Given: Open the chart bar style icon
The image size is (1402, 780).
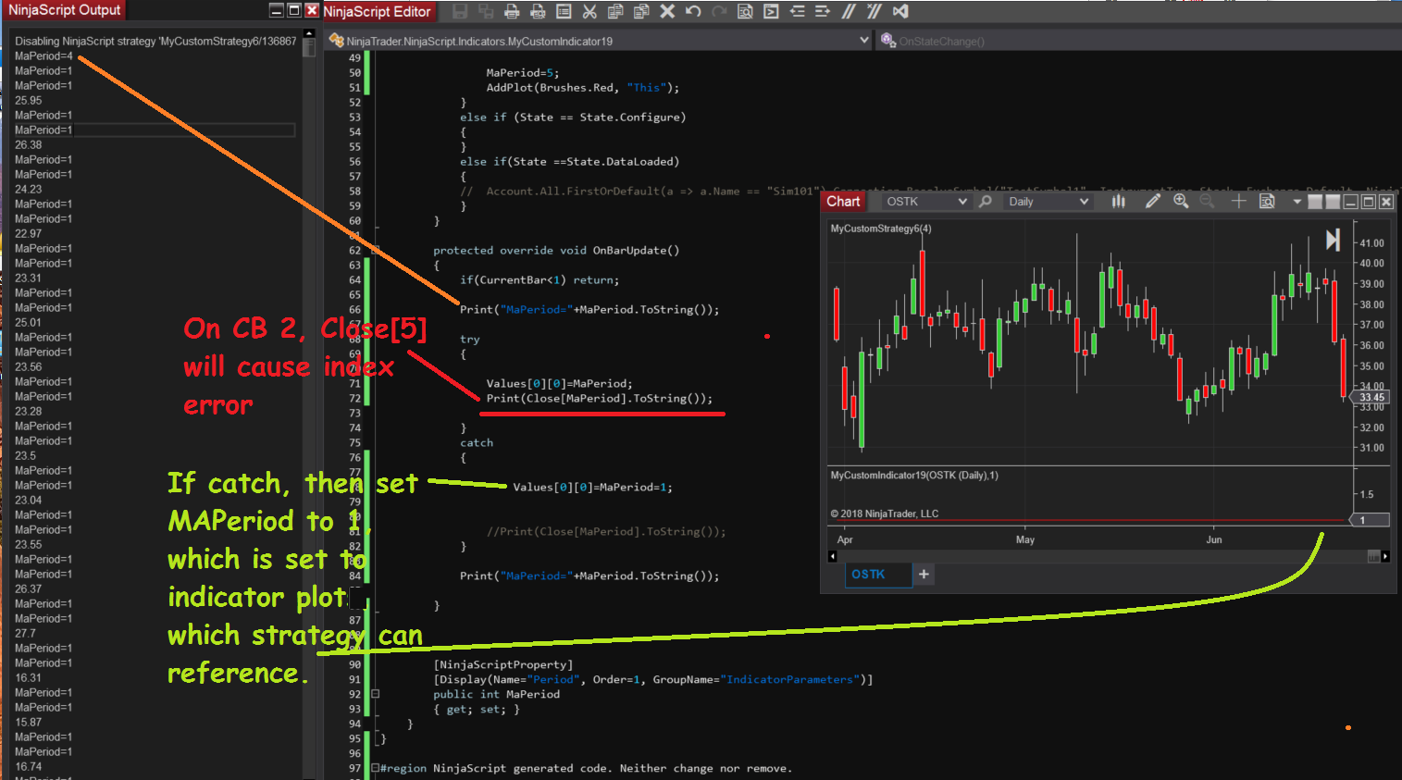Looking at the screenshot, I should 1118,201.
